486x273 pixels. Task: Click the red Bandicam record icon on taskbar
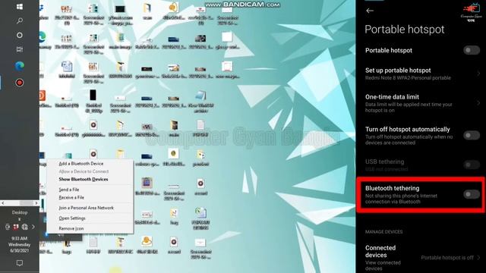[x=20, y=83]
